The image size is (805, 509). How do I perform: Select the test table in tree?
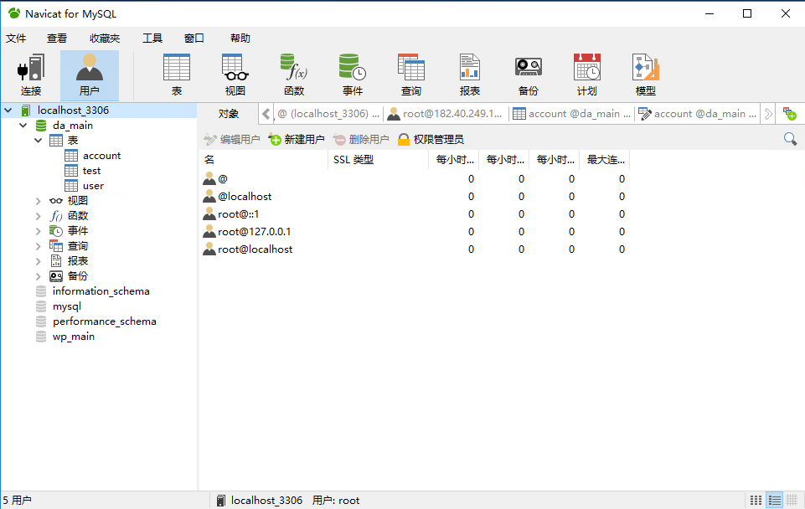tap(92, 170)
